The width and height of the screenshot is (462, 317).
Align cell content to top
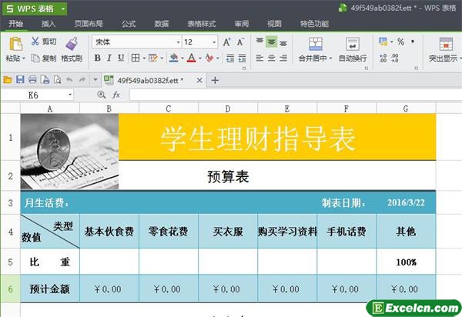pyautogui.click(x=259, y=42)
